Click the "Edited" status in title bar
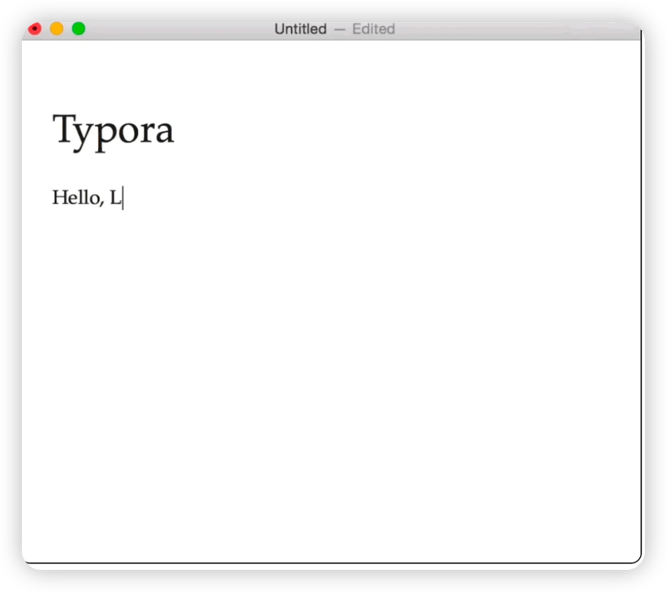This screenshot has height=592, width=667. click(373, 29)
